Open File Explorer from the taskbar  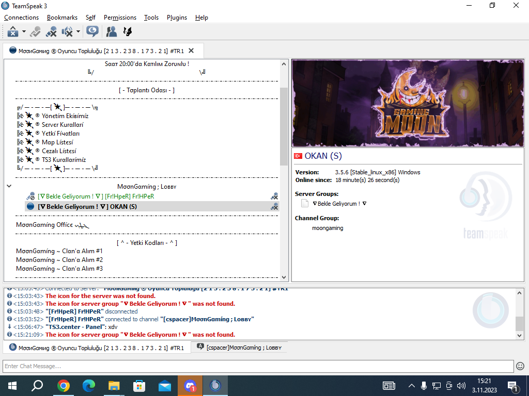pyautogui.click(x=114, y=386)
